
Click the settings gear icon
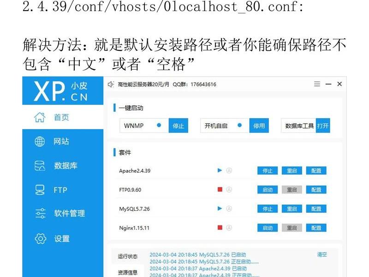click(41, 239)
